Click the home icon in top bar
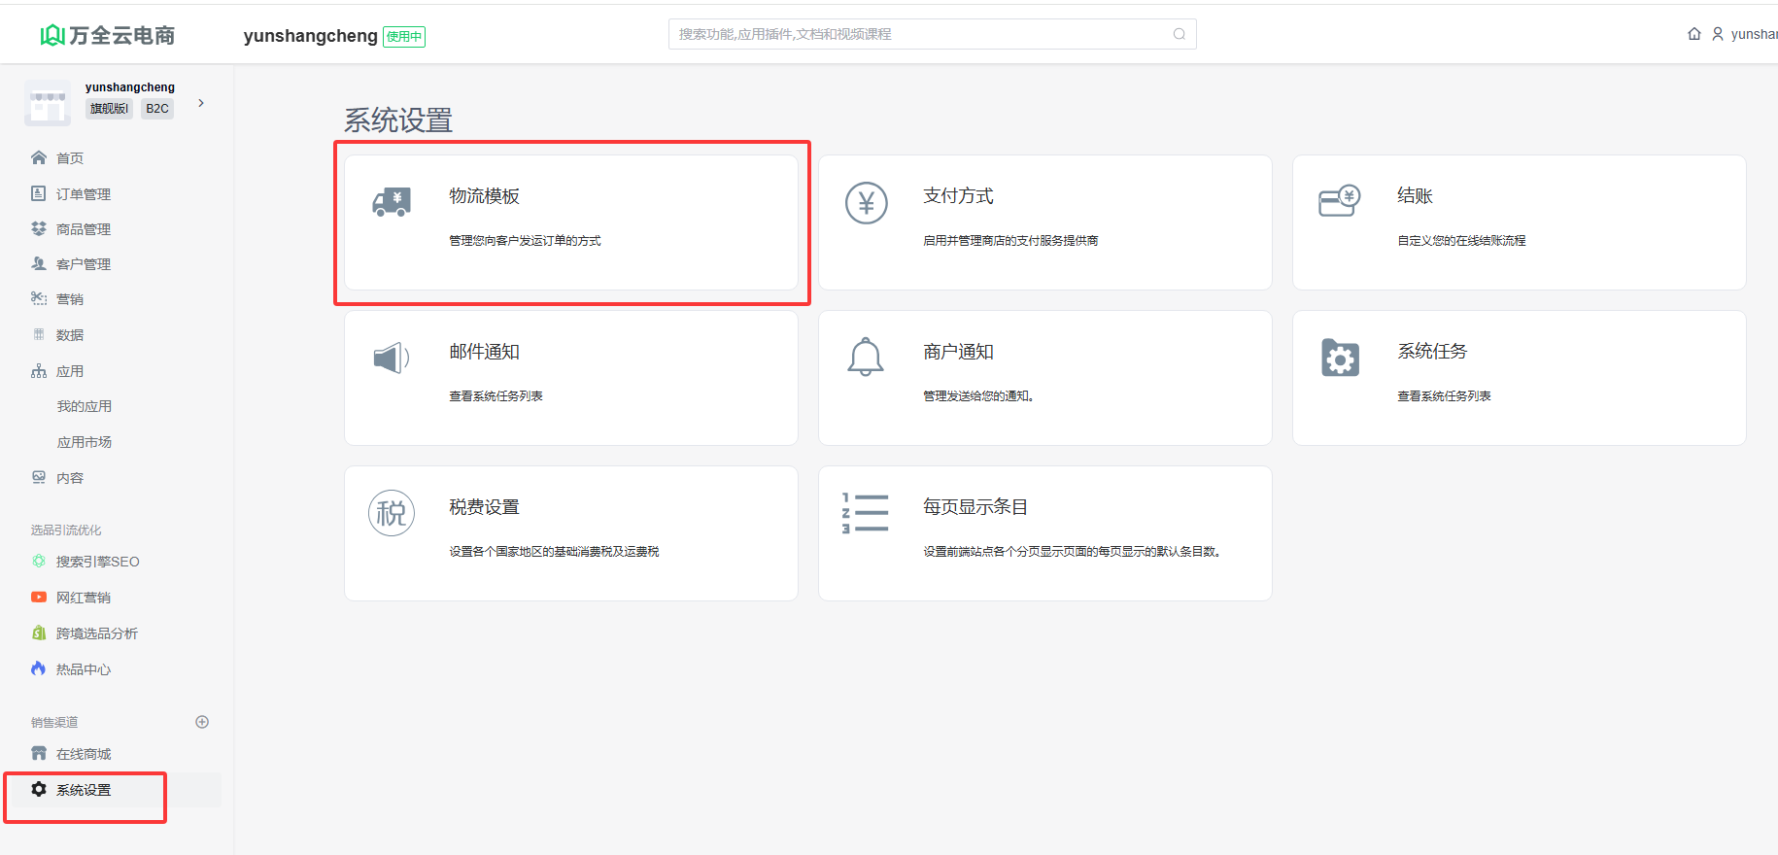1778x855 pixels. [1694, 34]
